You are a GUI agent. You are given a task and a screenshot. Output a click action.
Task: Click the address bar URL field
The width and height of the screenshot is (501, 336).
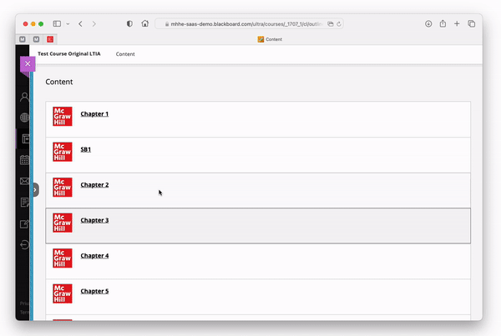click(x=250, y=24)
